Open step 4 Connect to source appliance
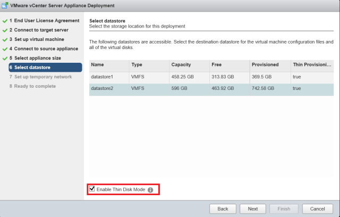This screenshot has height=217, width=340. point(44,48)
